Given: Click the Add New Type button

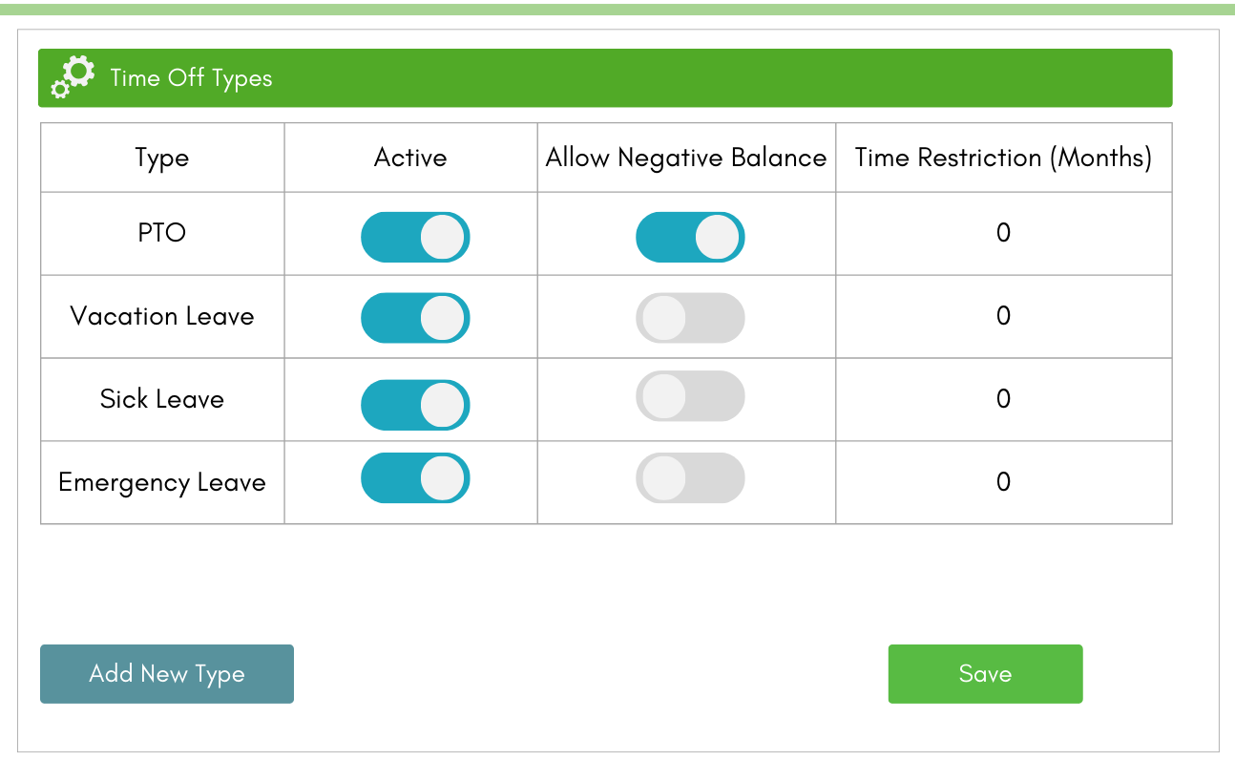Looking at the screenshot, I should click(x=167, y=674).
